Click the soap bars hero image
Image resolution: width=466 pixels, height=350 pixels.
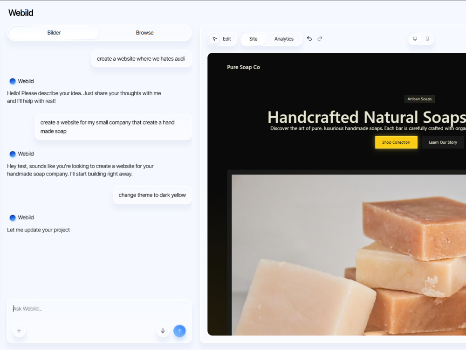coord(349,255)
